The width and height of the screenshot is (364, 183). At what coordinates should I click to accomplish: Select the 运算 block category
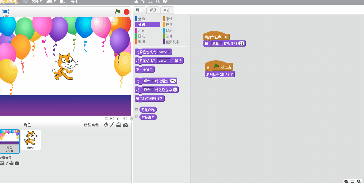coord(175,36)
